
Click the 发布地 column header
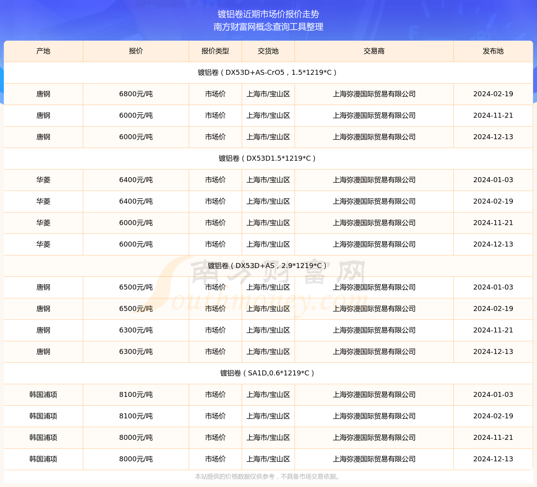493,51
